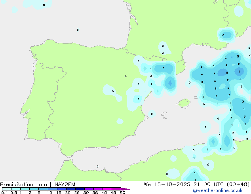
Task: Click the legend scale label '15'
Action: pyautogui.click(x=59, y=192)
